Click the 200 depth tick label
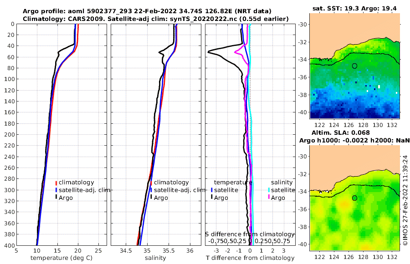The width and height of the screenshot is (410, 264). point(10,134)
